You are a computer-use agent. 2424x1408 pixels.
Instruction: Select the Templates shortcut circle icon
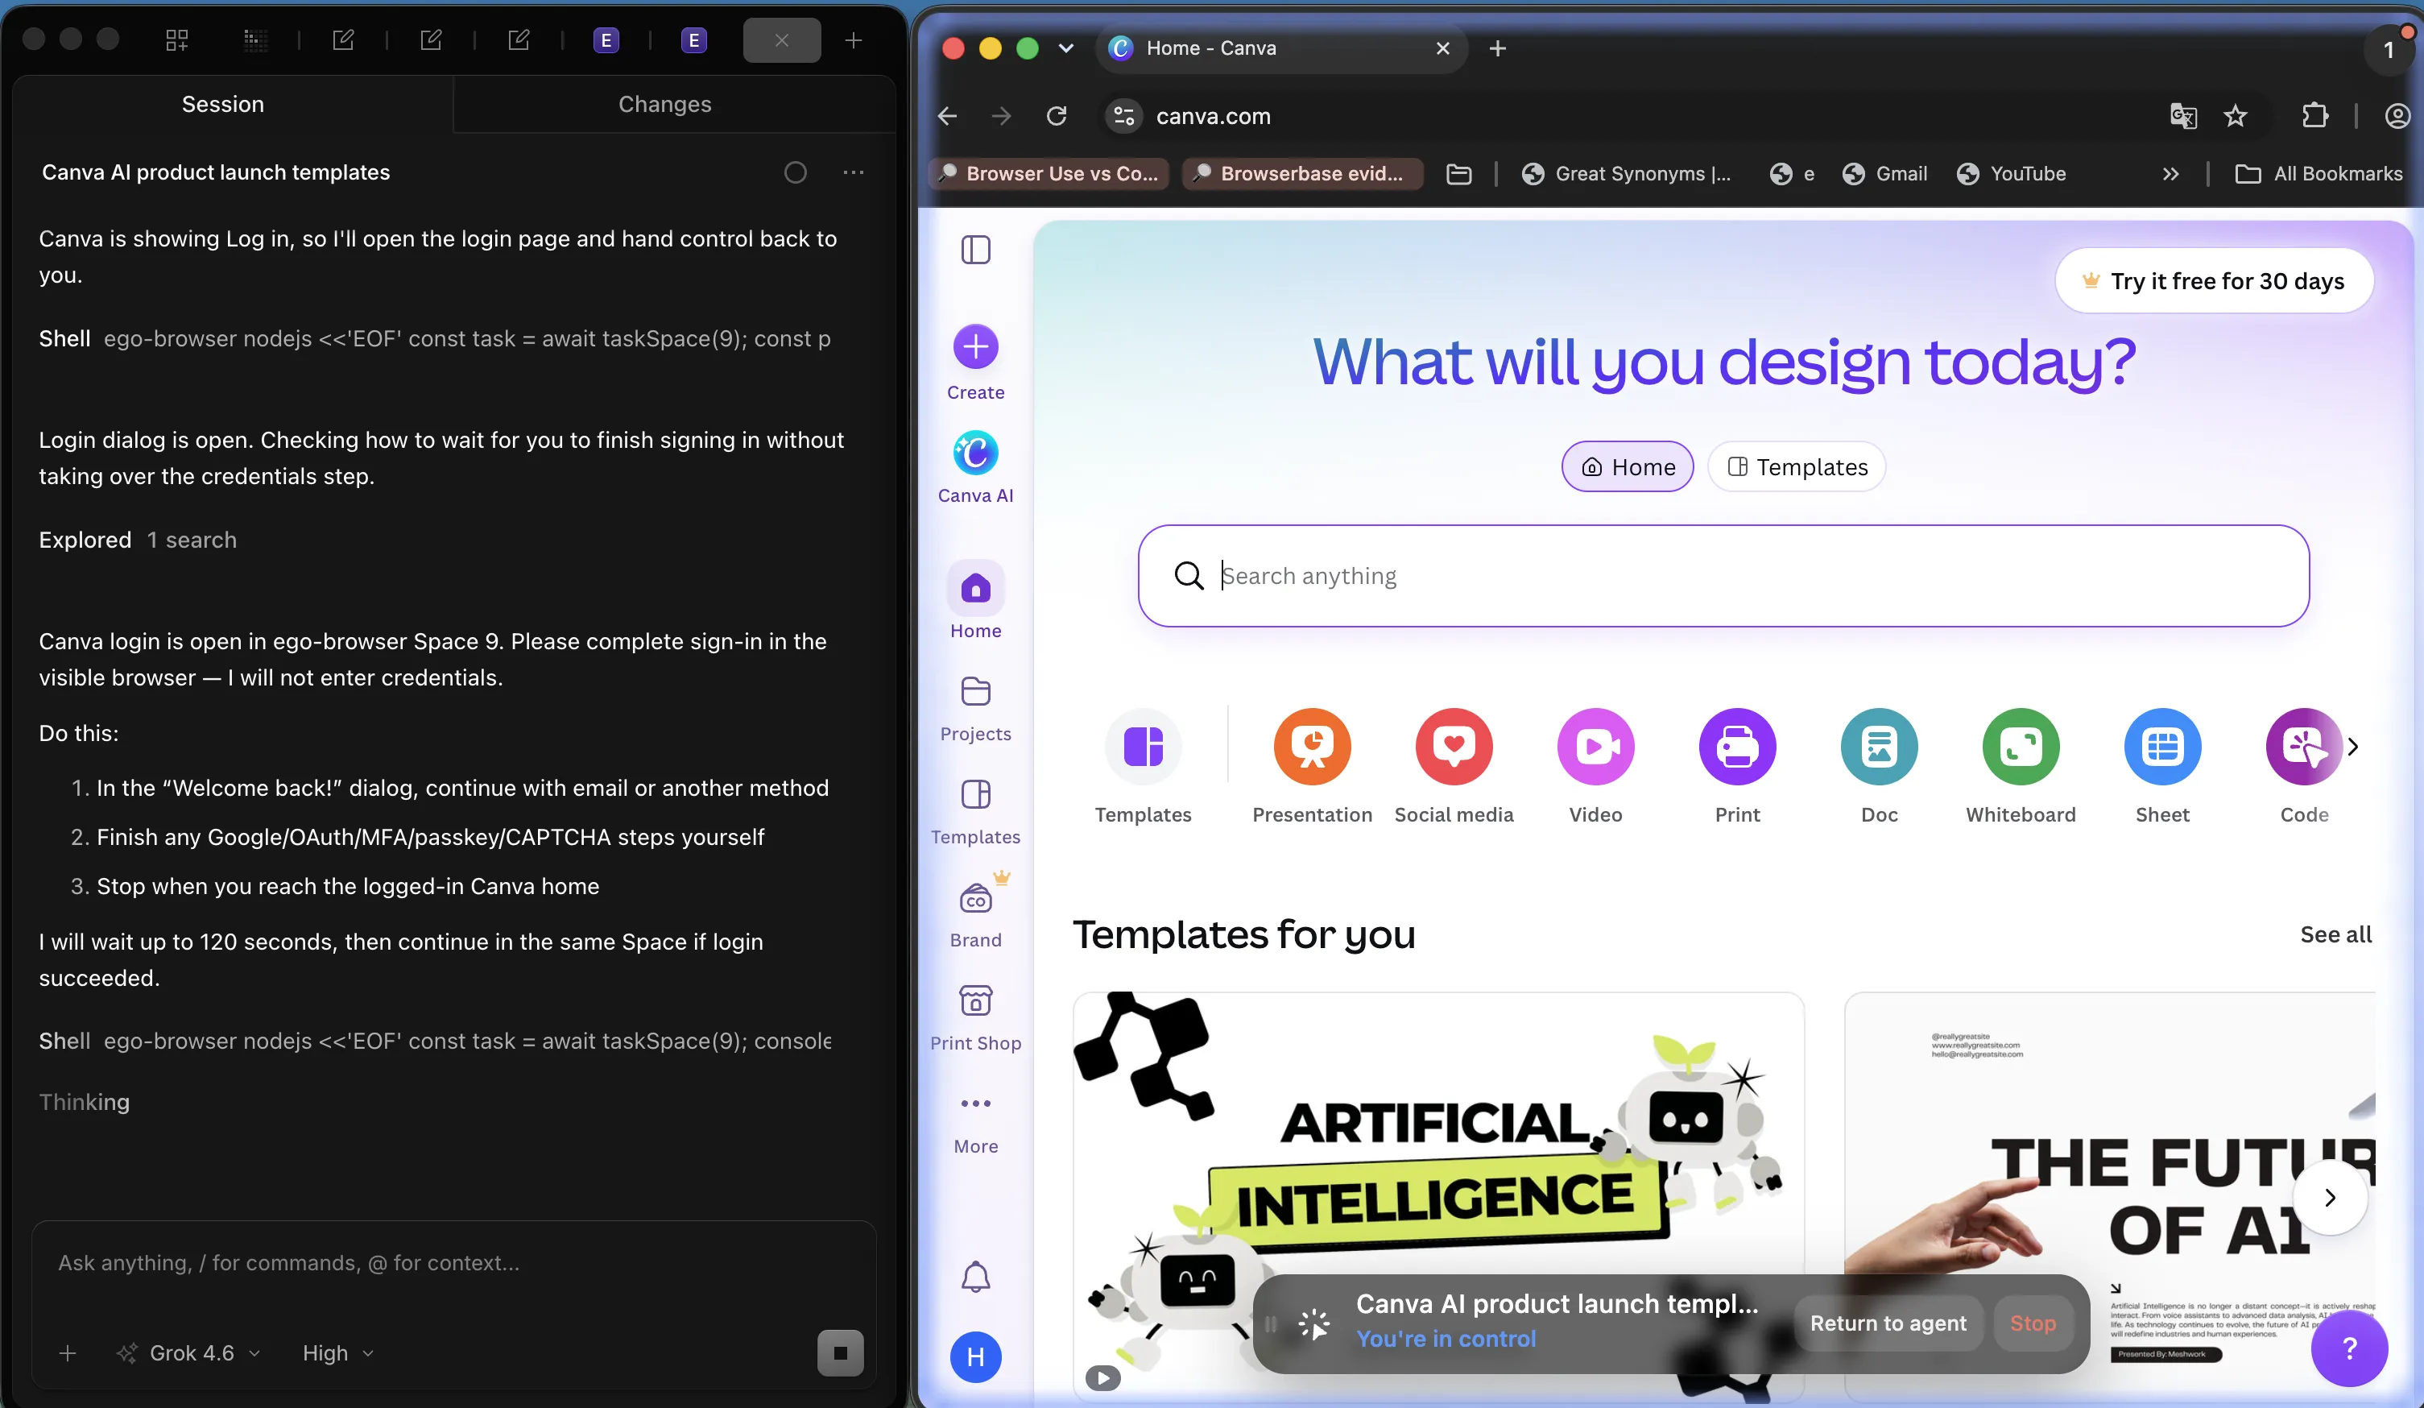coord(1143,746)
